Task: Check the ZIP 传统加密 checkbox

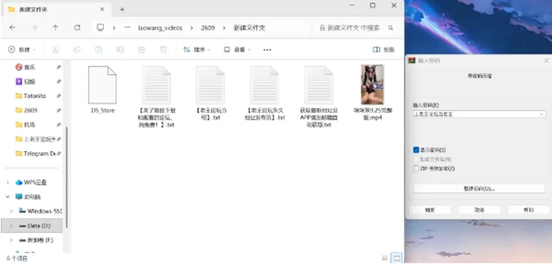Action: point(416,168)
